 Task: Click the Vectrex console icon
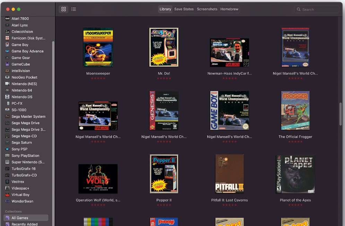(7, 182)
